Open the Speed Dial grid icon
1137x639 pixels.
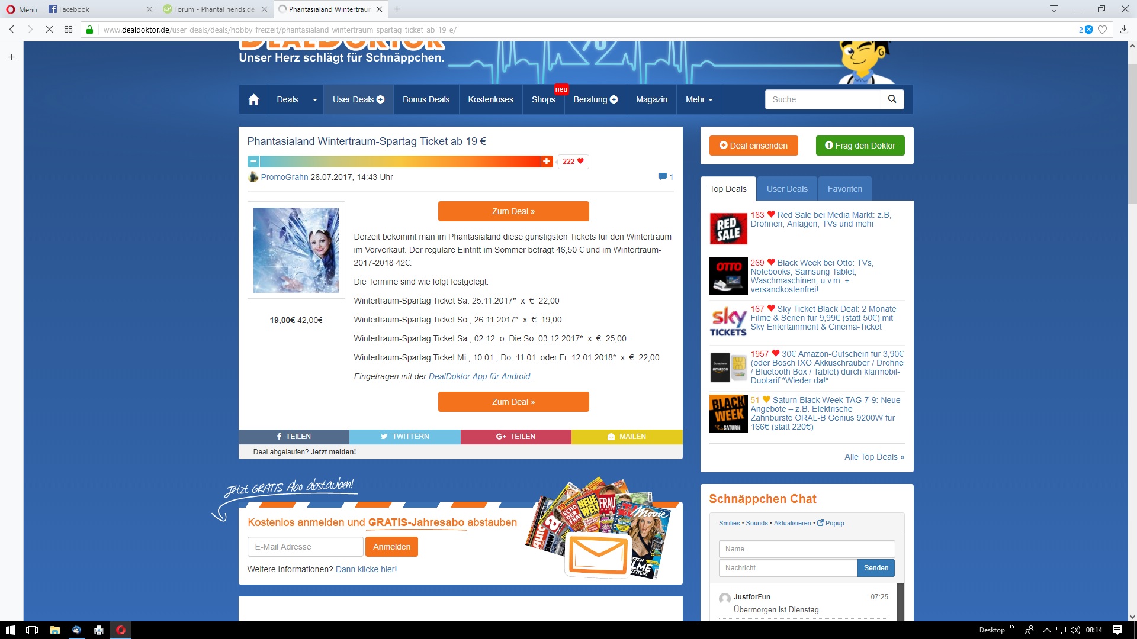coord(69,30)
